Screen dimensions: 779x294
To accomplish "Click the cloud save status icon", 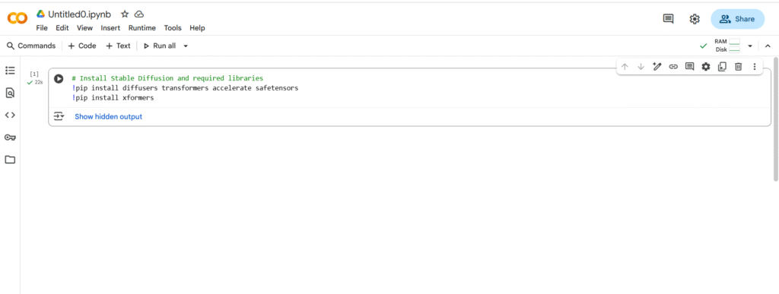I will 140,14.
